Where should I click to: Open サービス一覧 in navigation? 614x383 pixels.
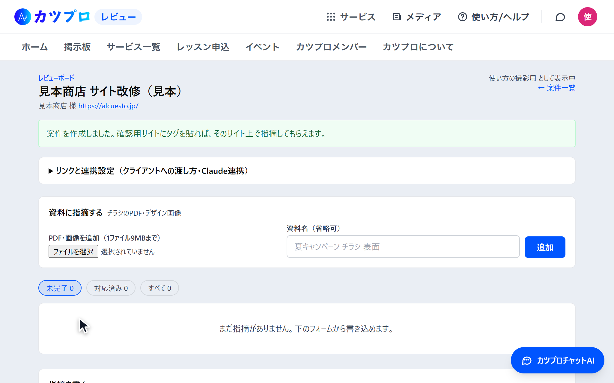pos(133,47)
